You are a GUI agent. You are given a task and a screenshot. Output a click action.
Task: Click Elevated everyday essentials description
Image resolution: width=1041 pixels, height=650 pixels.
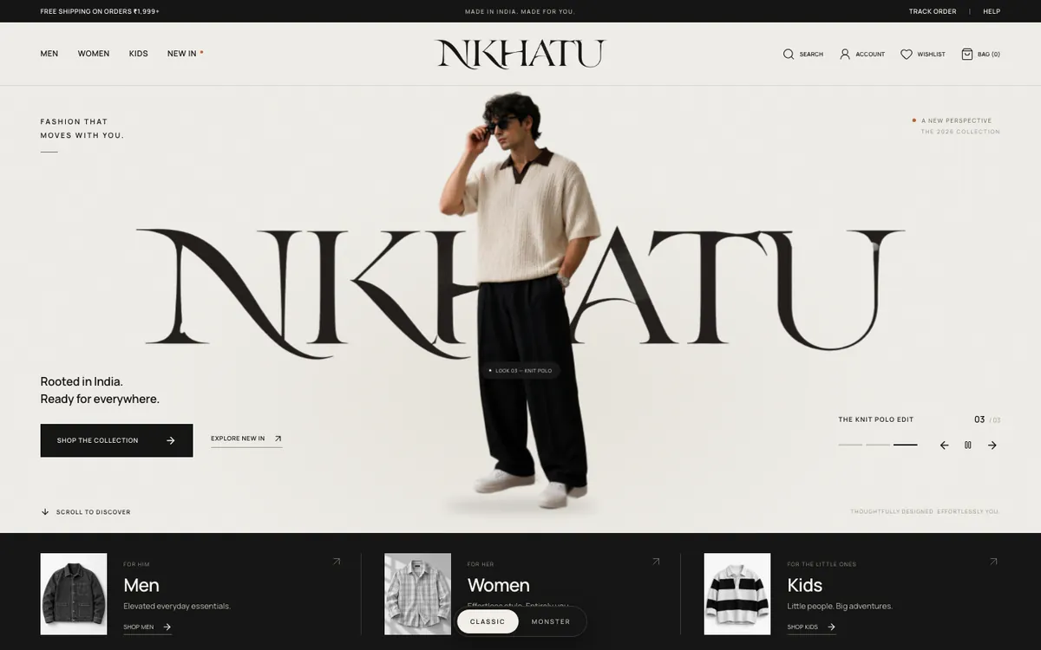coord(177,606)
